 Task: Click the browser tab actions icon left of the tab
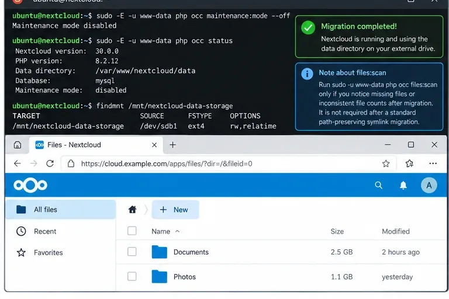click(17, 145)
